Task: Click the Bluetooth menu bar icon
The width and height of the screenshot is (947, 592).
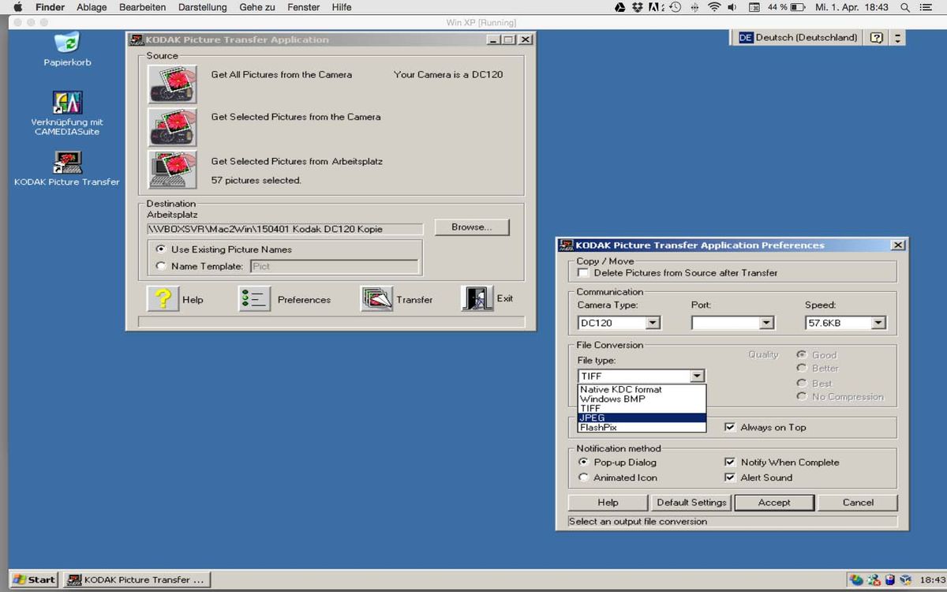Action: pyautogui.click(x=694, y=7)
